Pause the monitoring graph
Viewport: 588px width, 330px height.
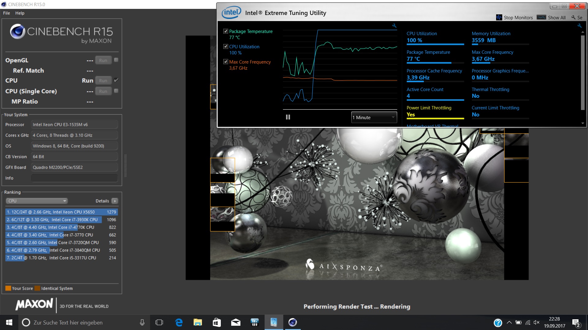click(288, 117)
